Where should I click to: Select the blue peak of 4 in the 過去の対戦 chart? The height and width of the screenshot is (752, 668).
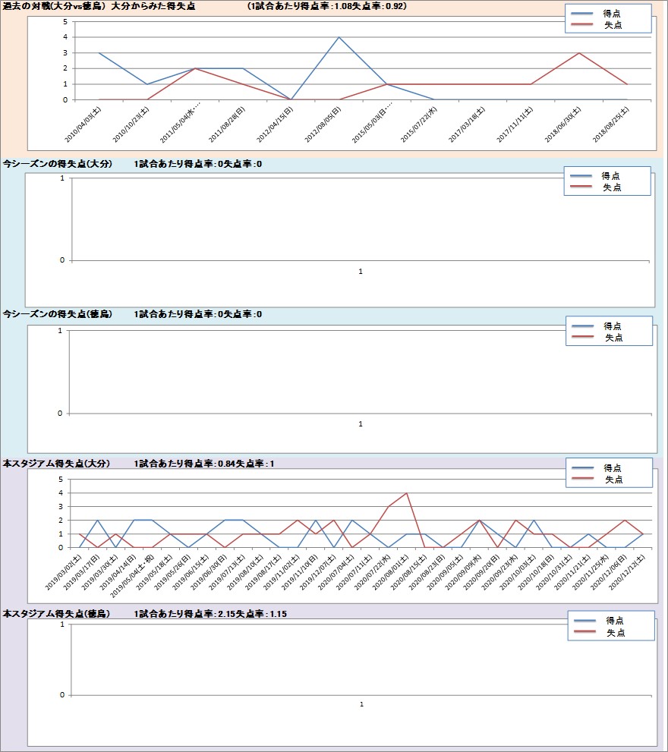339,37
